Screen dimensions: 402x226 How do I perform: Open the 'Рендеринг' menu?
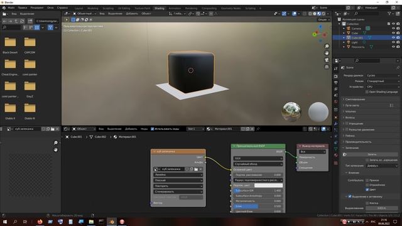[x=36, y=8]
